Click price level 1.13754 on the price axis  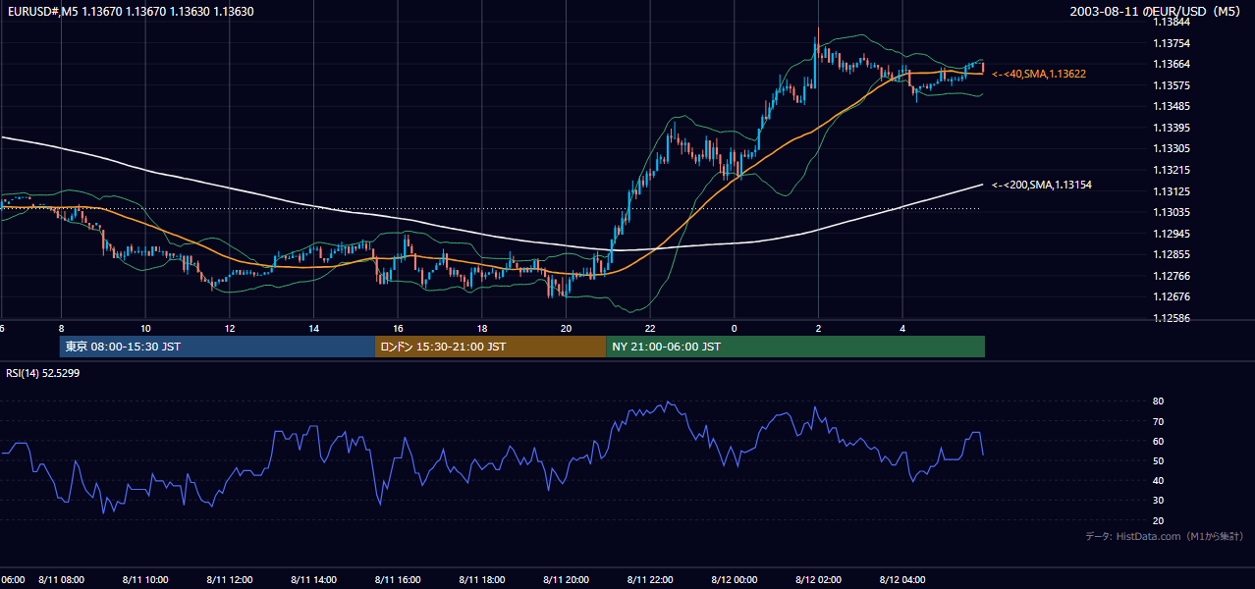(1172, 43)
